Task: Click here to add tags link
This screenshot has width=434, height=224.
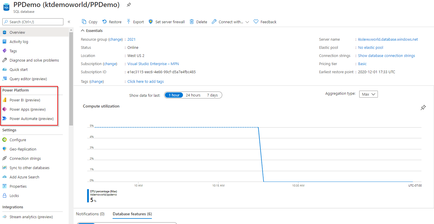Action: pyautogui.click(x=145, y=81)
